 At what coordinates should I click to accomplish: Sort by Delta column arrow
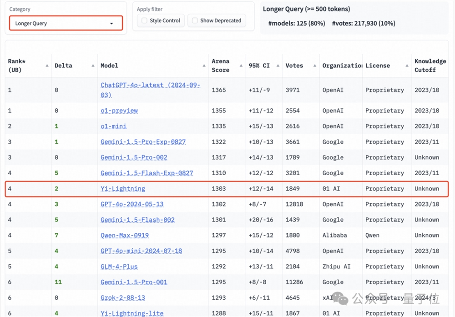[x=93, y=65]
